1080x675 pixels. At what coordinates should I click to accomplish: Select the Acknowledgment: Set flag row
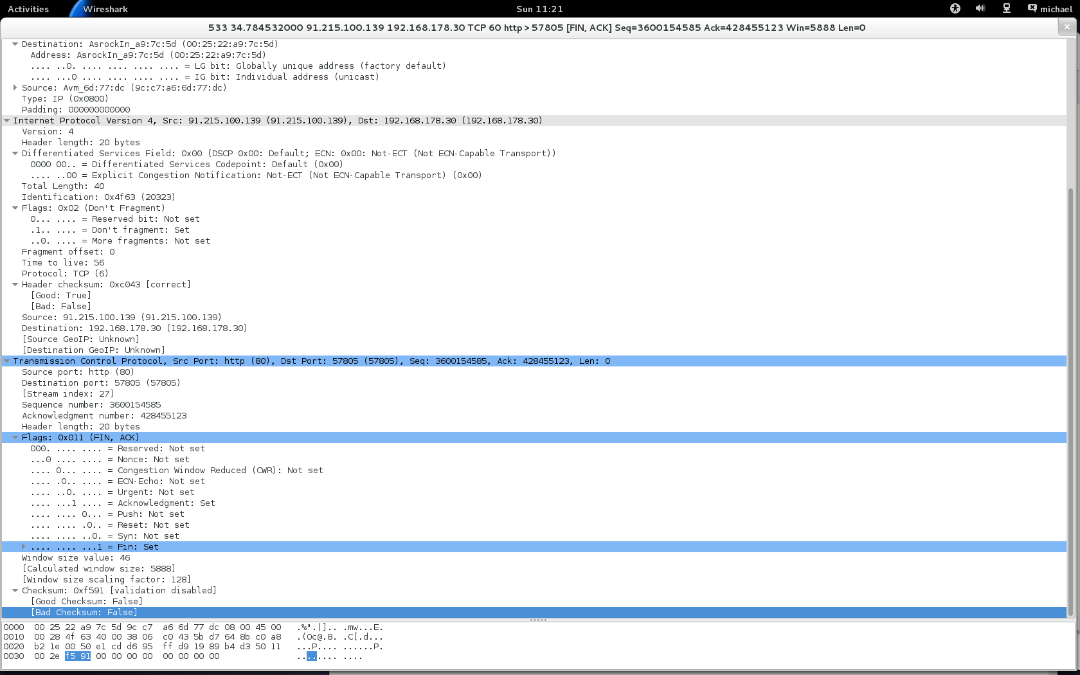(x=534, y=503)
